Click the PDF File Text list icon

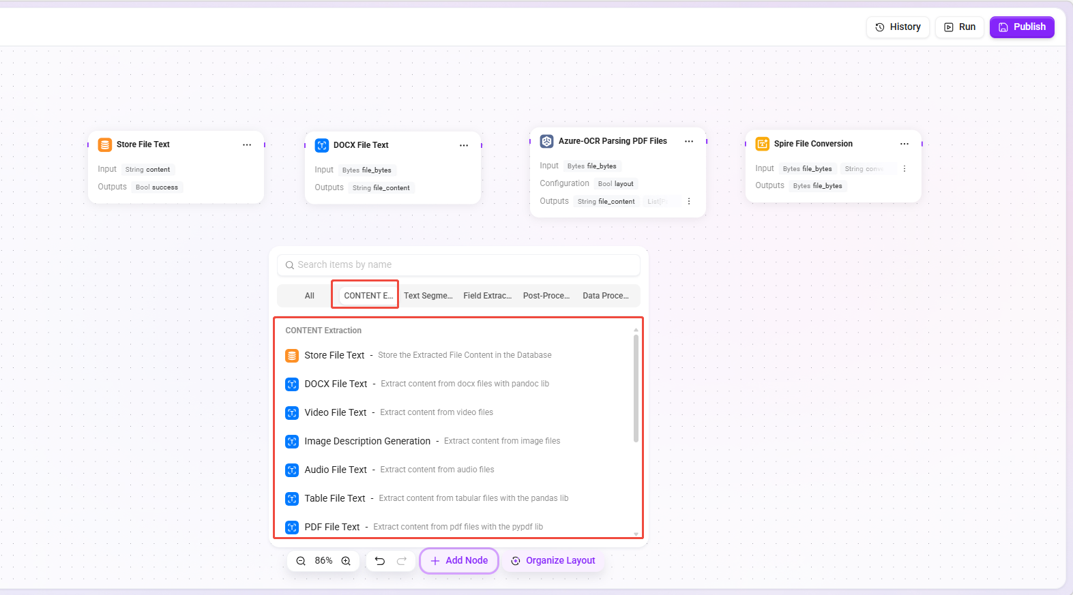[x=292, y=528]
